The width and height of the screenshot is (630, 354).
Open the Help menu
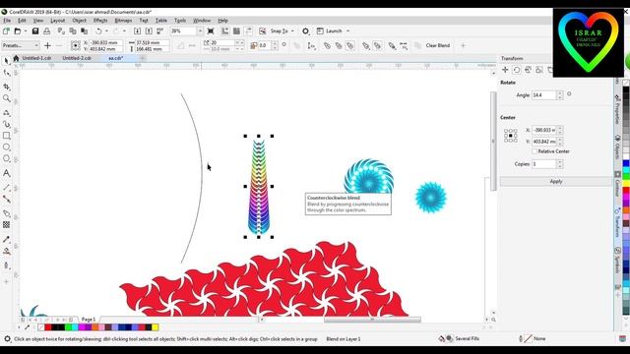tap(222, 20)
